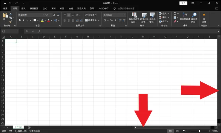The height and width of the screenshot is (133, 221).
Task: Switch to the 插入 Insert tab
Action: (23, 9)
